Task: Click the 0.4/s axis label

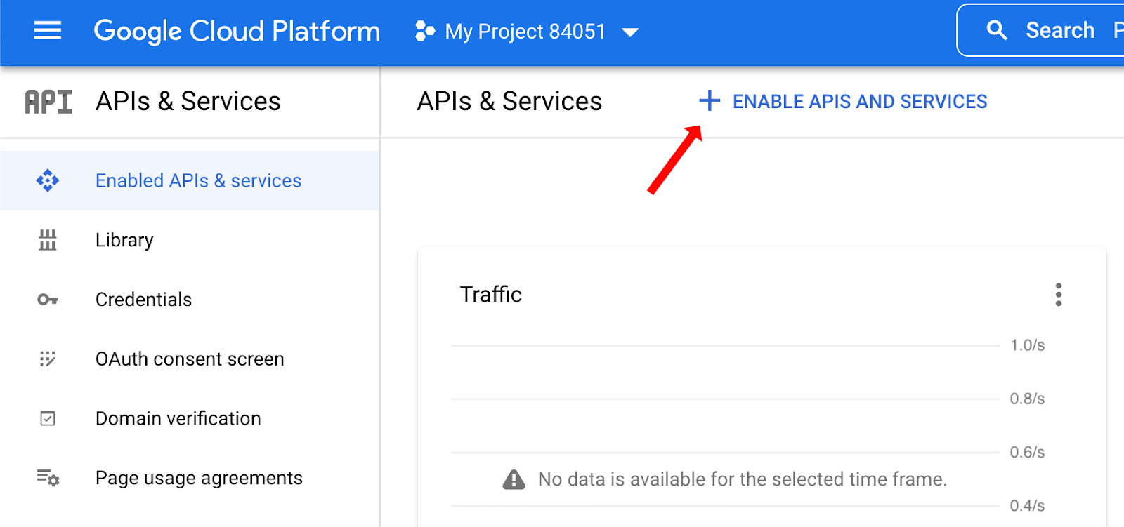Action: click(x=1027, y=505)
